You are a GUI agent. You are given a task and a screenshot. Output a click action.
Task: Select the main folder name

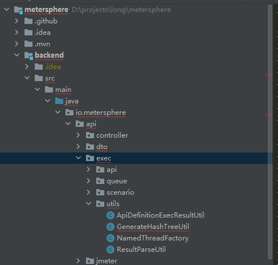point(63,90)
